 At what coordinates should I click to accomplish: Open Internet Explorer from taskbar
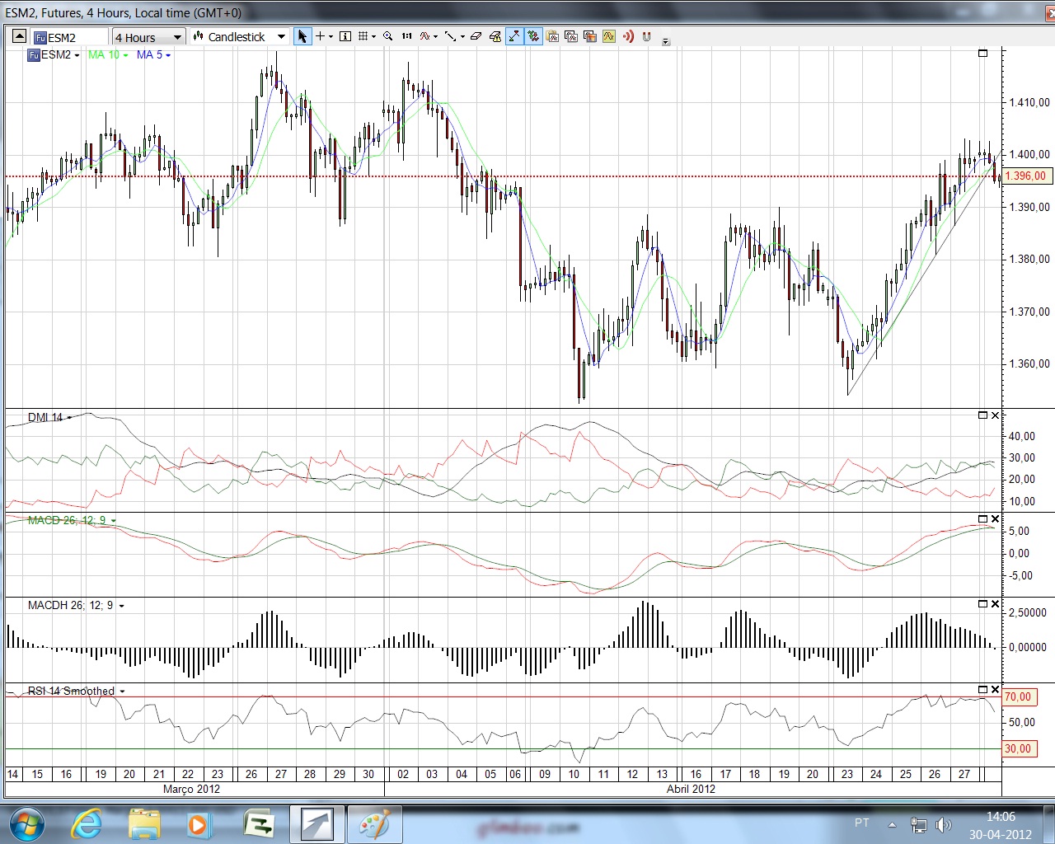click(87, 824)
